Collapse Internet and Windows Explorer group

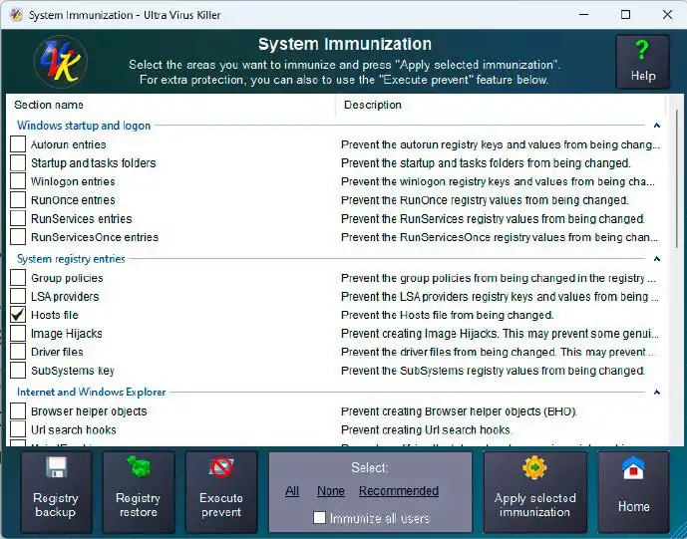click(657, 392)
